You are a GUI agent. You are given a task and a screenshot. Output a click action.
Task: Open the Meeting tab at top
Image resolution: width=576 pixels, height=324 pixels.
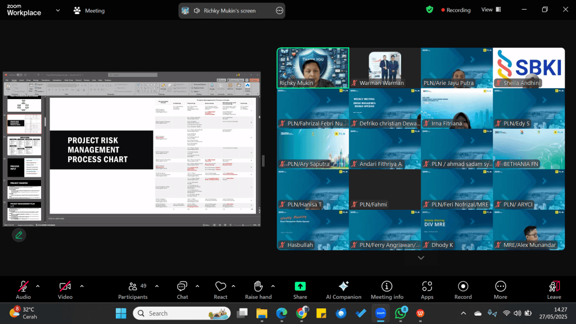click(89, 11)
